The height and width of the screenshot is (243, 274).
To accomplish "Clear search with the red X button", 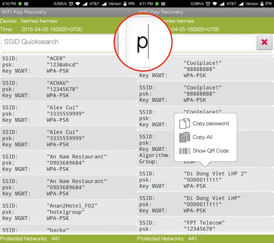I will coord(264,42).
